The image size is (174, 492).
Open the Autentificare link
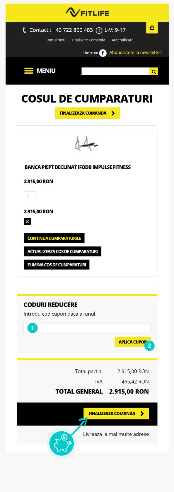coord(122,40)
